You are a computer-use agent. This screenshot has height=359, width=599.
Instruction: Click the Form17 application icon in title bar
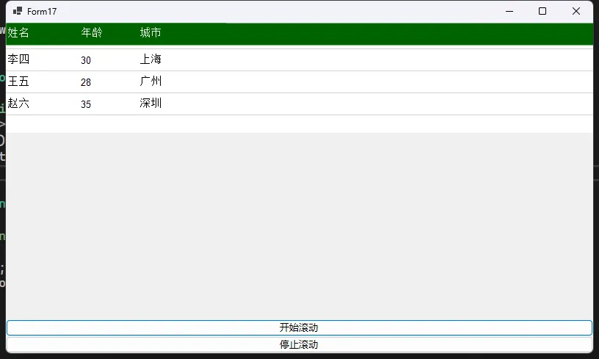pyautogui.click(x=18, y=12)
